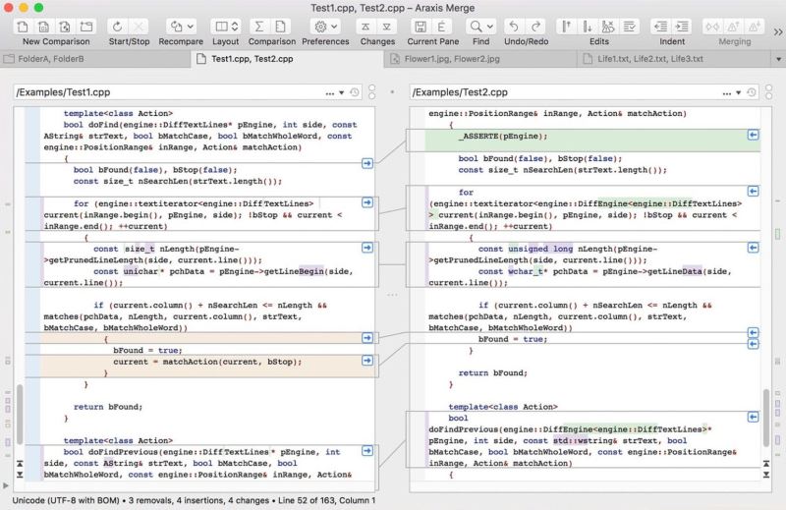Increase indent of selected lines
The image size is (786, 510).
pyautogui.click(x=682, y=27)
